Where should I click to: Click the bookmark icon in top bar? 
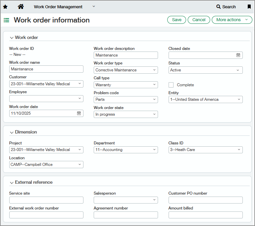(249, 7)
